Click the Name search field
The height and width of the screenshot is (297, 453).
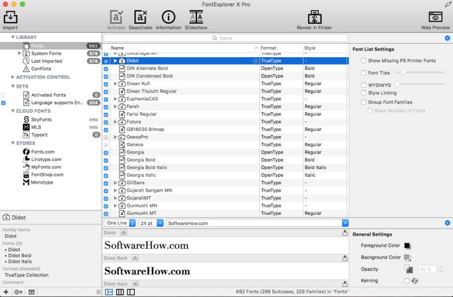(x=225, y=38)
